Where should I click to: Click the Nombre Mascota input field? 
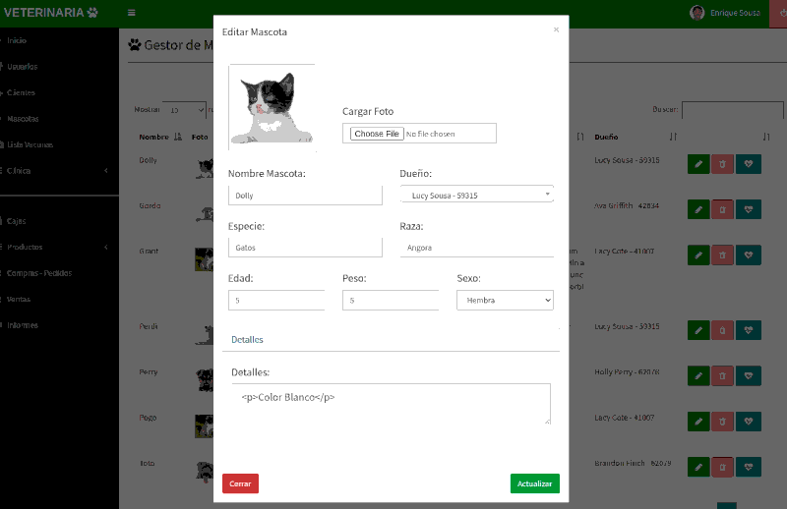coord(305,196)
